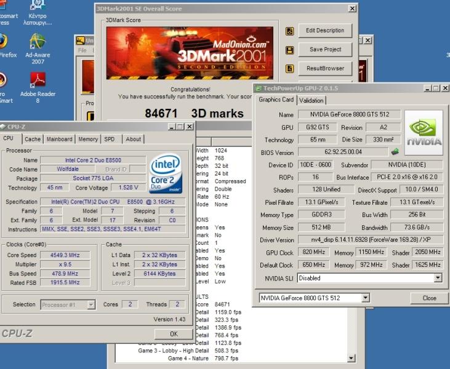Image resolution: width=450 pixels, height=369 pixels.
Task: Click the Die Size 330 mm² value
Action: [384, 140]
